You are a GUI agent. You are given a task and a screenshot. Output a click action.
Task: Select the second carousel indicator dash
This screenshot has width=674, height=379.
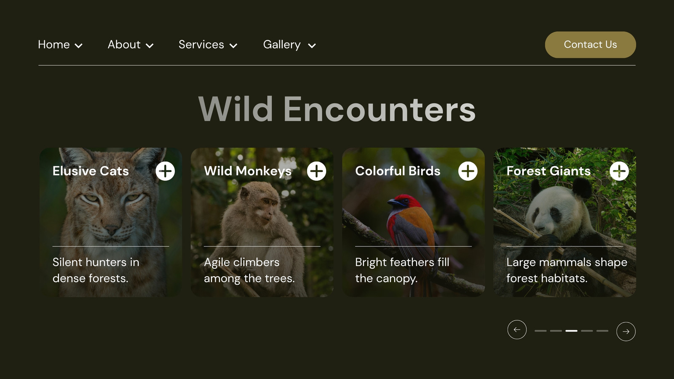click(x=556, y=331)
